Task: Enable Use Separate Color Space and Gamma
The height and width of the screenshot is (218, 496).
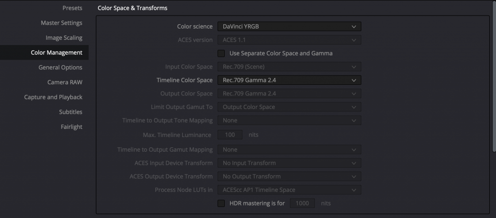Action: (x=221, y=53)
